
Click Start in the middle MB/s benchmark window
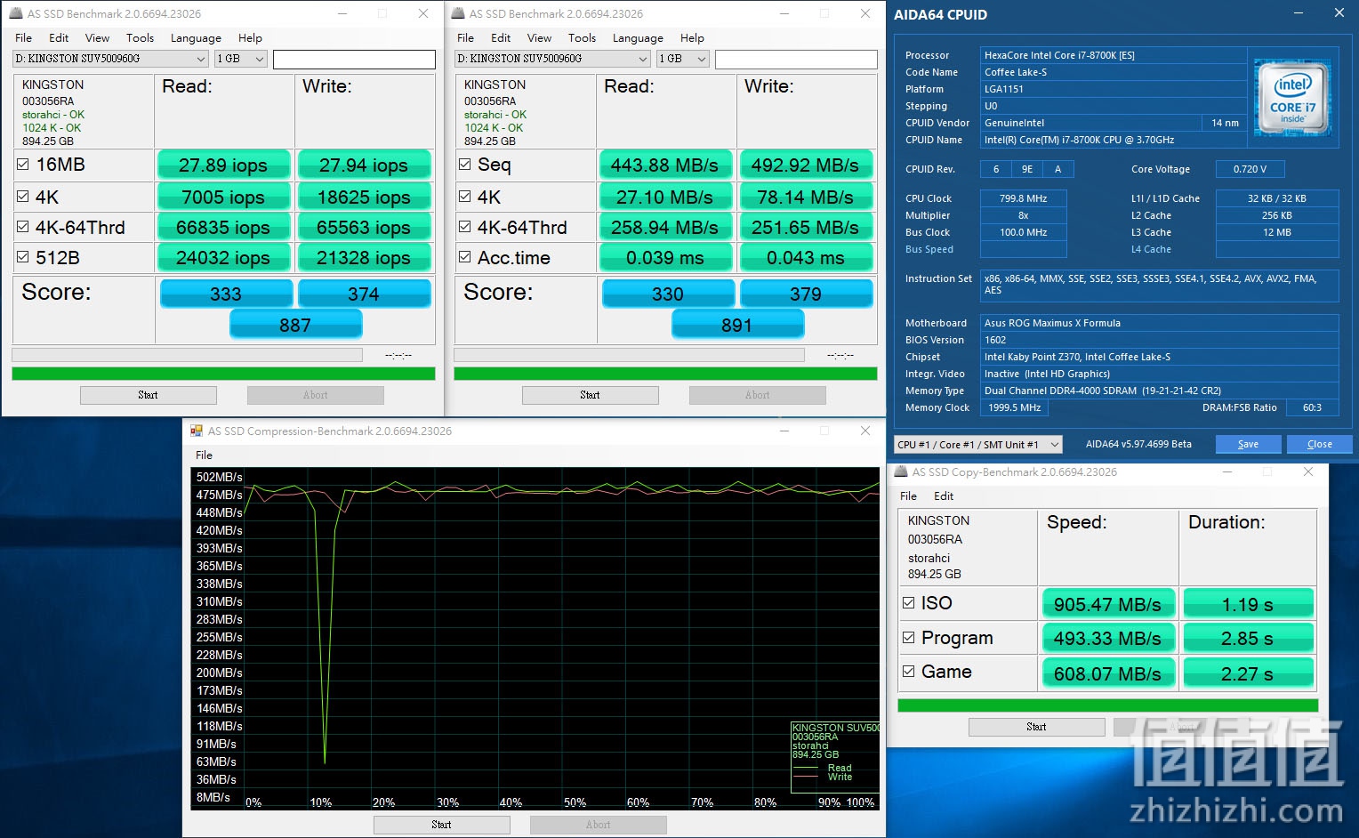pos(591,395)
